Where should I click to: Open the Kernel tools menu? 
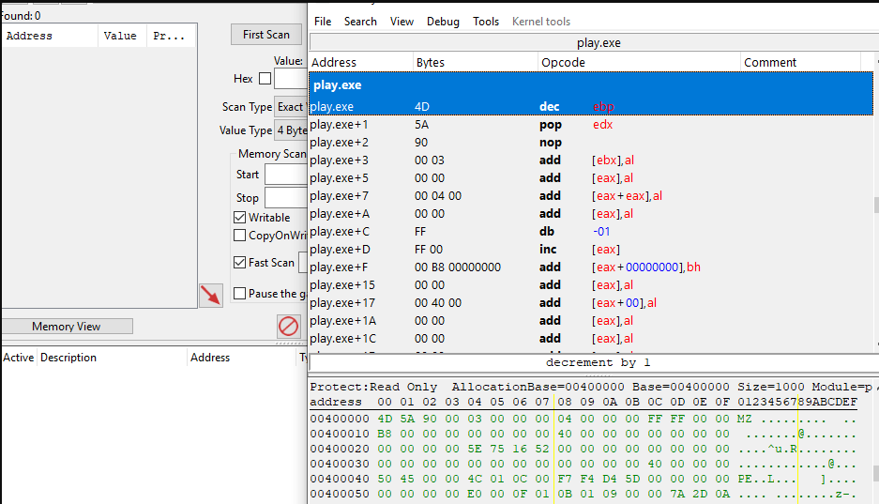(x=541, y=22)
